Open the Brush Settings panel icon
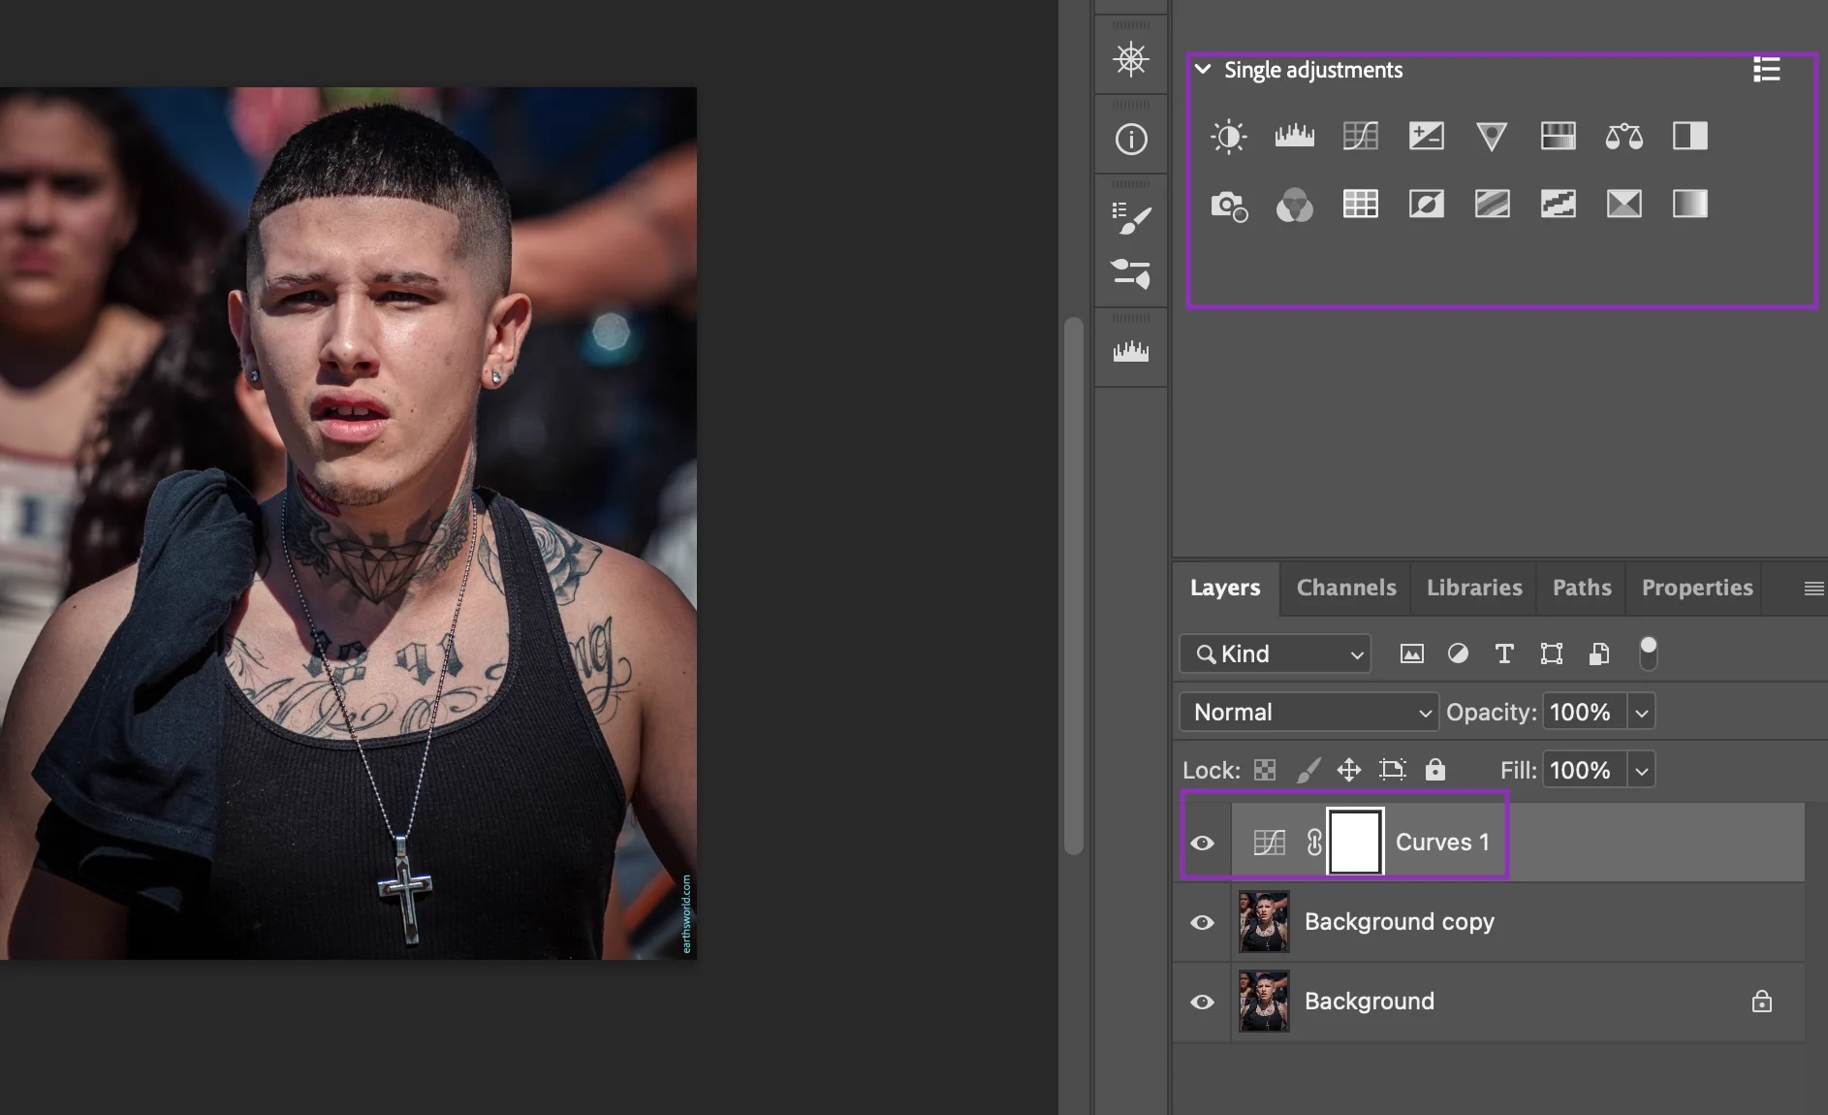The image size is (1828, 1115). tap(1131, 218)
